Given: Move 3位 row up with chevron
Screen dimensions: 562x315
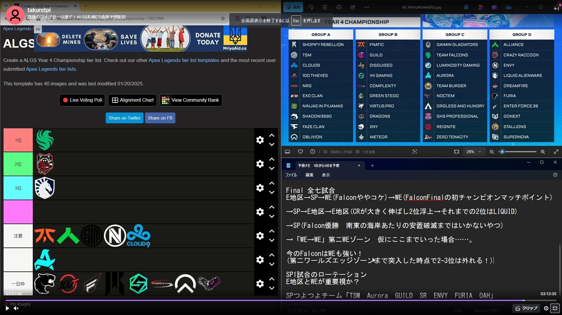Looking at the screenshot, I should [272, 183].
